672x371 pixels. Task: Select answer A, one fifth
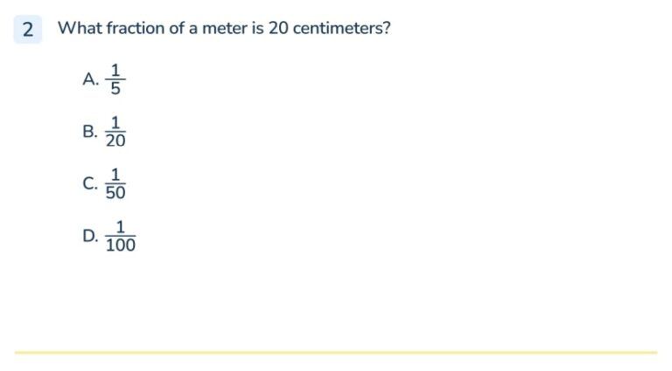point(104,79)
